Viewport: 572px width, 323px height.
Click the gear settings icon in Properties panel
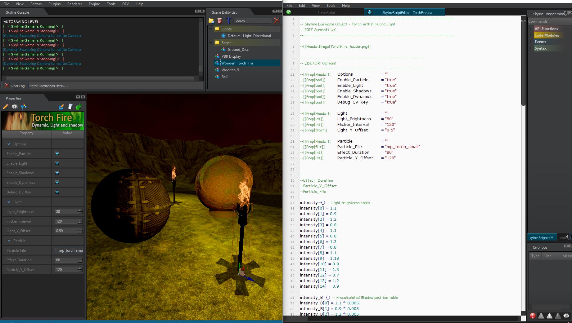(x=14, y=107)
